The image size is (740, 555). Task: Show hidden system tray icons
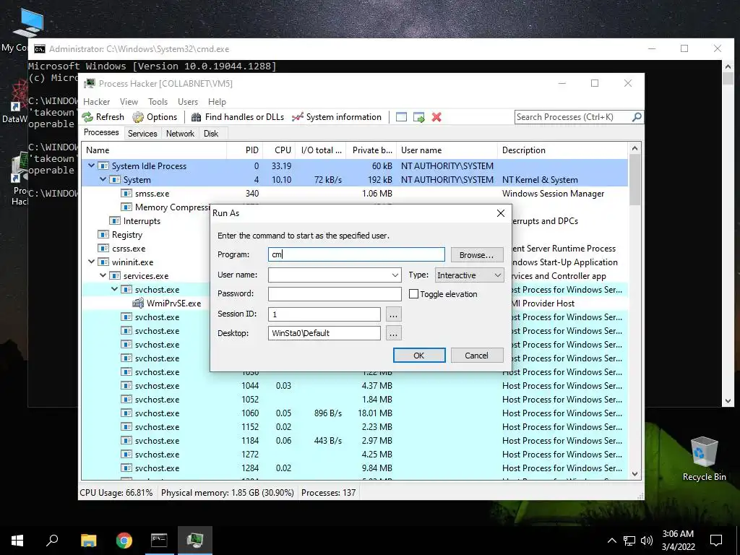pos(611,541)
